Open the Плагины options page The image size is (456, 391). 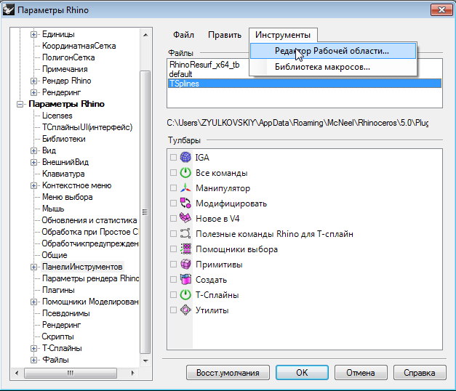[x=58, y=290]
